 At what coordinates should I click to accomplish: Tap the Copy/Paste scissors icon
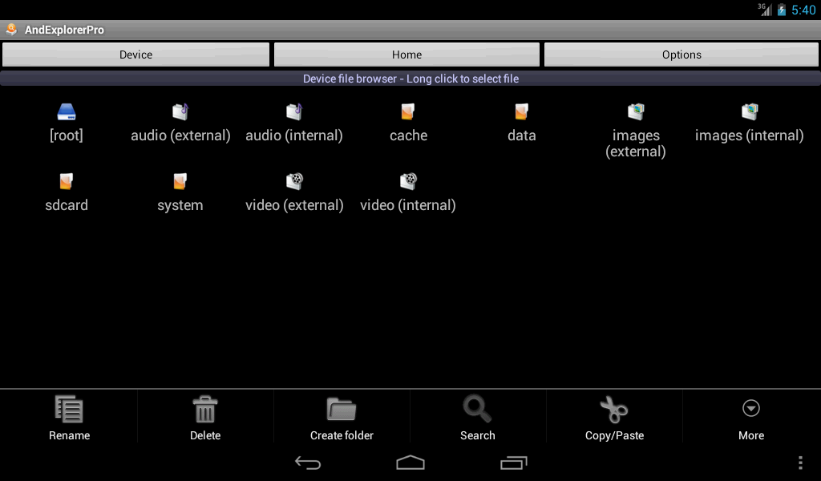[x=614, y=410]
